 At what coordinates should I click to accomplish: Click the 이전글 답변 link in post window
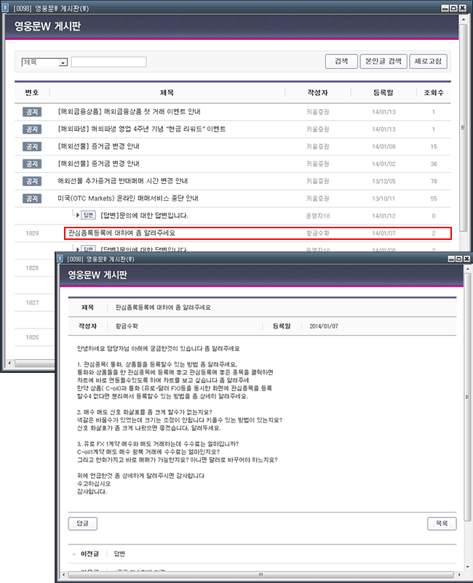[119, 554]
